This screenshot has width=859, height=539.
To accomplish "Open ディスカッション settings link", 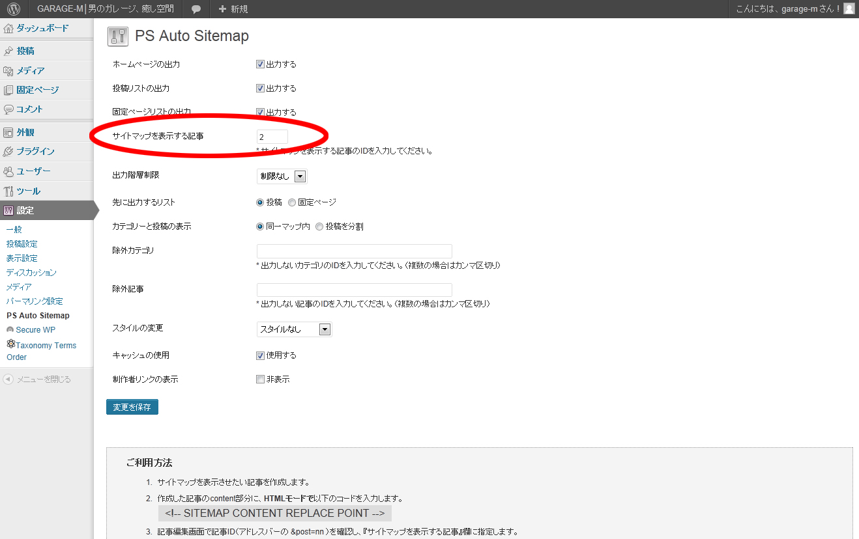I will [31, 273].
